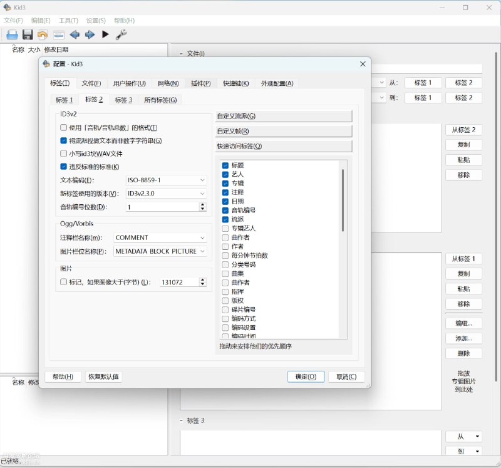Open the 文本编码 ISO-8859-1 dropdown
The height and width of the screenshot is (468, 501).
166,180
